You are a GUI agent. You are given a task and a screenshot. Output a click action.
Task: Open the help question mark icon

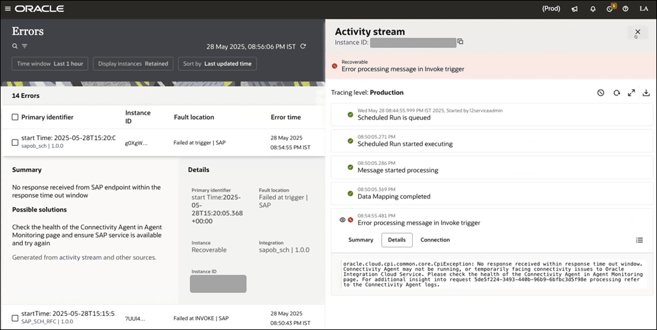[626, 9]
